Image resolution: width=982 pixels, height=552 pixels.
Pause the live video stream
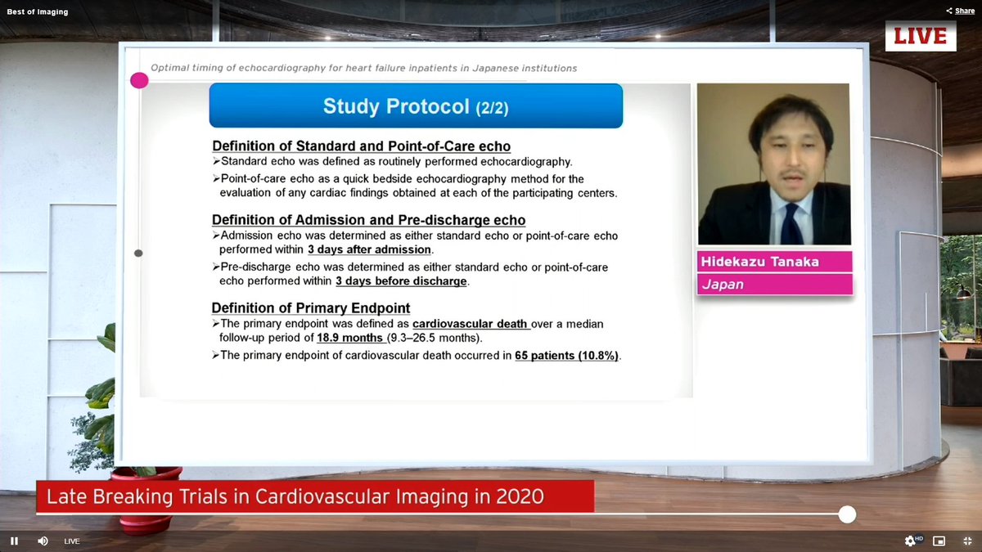point(13,541)
